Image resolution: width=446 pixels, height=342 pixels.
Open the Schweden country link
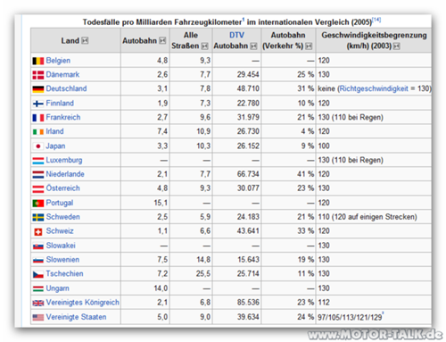click(x=63, y=217)
